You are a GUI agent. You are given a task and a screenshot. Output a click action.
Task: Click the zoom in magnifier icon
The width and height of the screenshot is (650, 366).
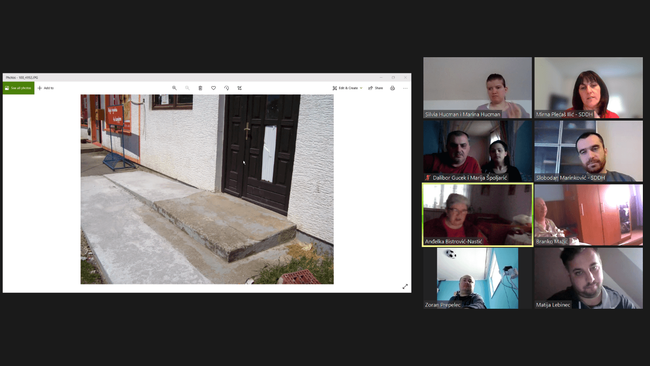coord(174,88)
